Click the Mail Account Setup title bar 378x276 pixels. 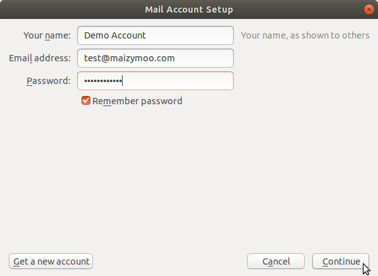click(189, 9)
